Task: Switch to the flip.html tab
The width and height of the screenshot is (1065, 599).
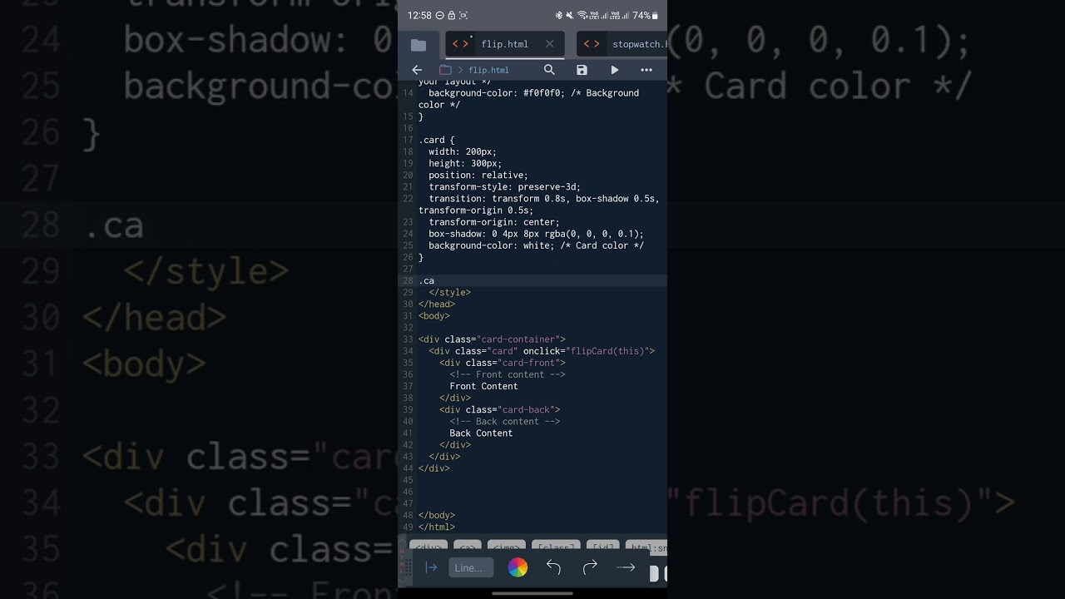Action: coord(504,44)
